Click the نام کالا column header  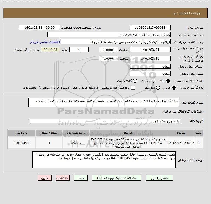coord(128,133)
